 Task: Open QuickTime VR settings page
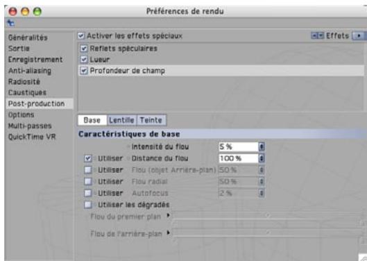coord(32,137)
